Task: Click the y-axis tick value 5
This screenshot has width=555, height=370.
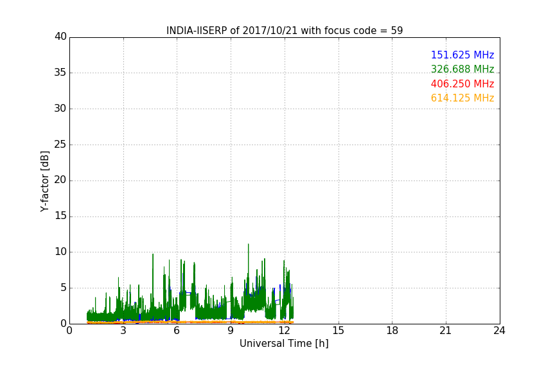Action: (x=64, y=288)
